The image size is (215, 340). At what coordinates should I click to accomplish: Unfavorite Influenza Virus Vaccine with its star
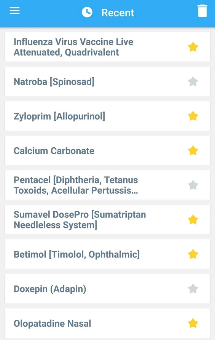[193, 47]
